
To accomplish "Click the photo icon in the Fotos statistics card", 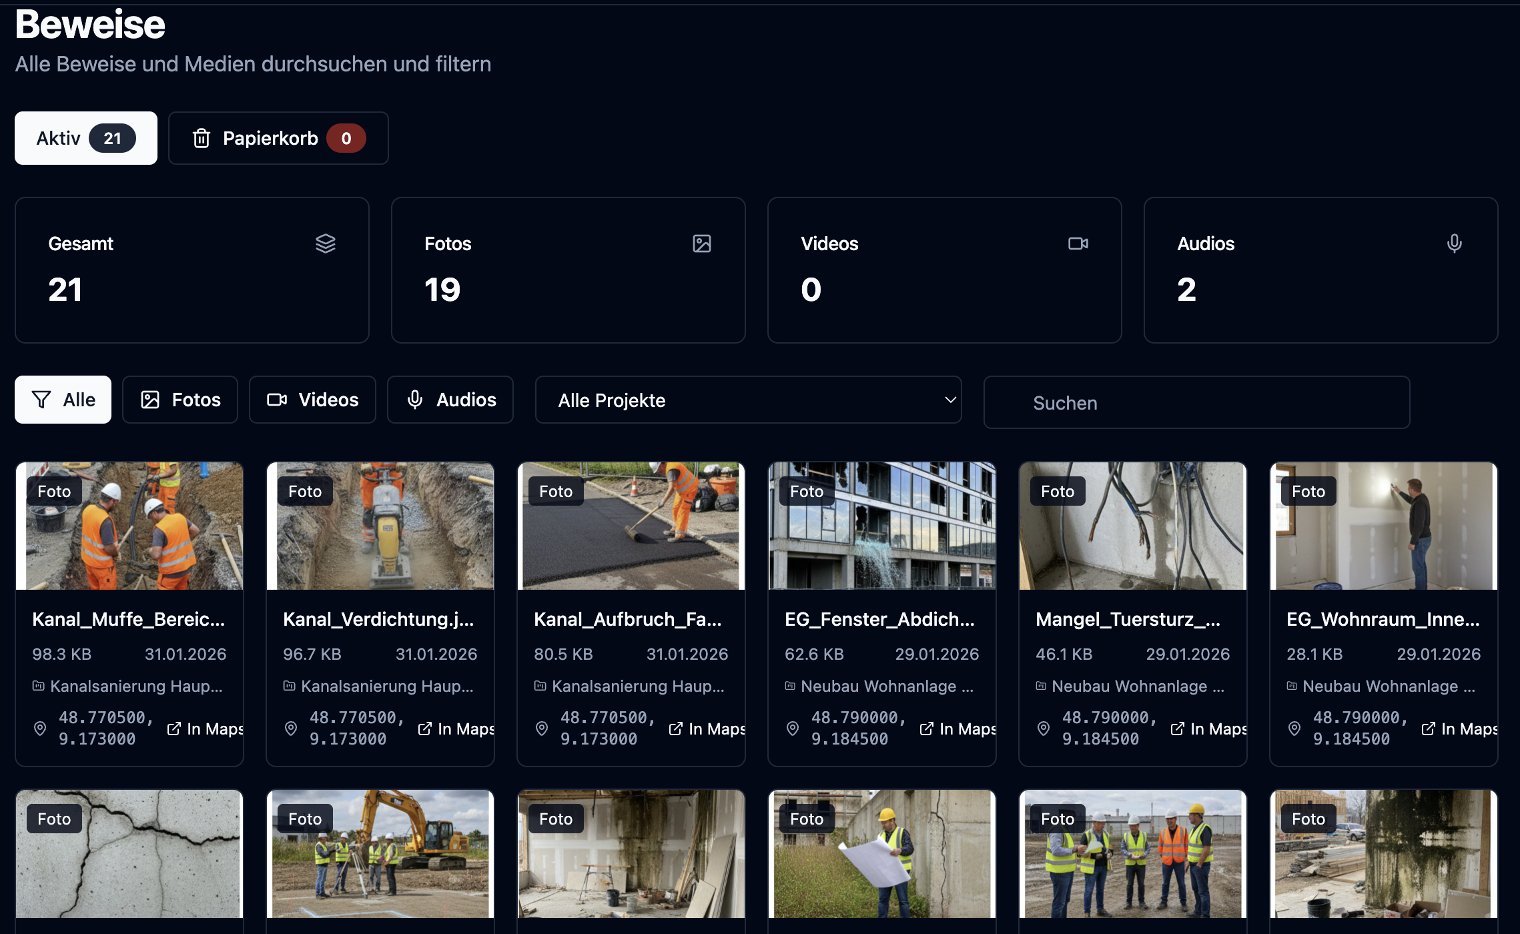I will (x=703, y=244).
